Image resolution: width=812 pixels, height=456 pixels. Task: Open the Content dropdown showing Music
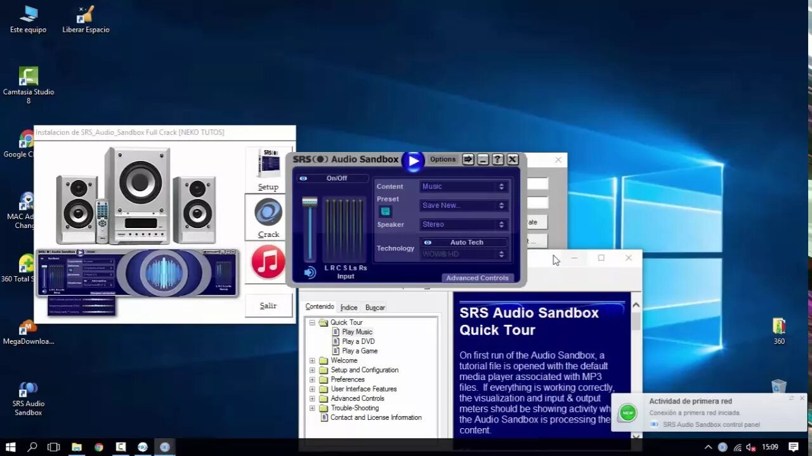(464, 186)
